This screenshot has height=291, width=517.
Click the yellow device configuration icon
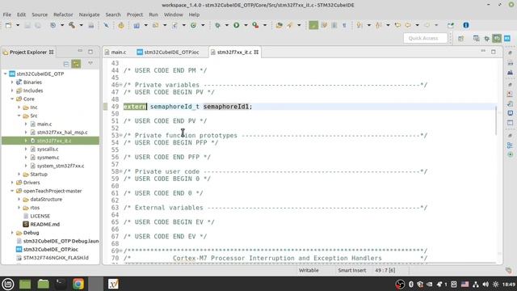tap(121, 25)
